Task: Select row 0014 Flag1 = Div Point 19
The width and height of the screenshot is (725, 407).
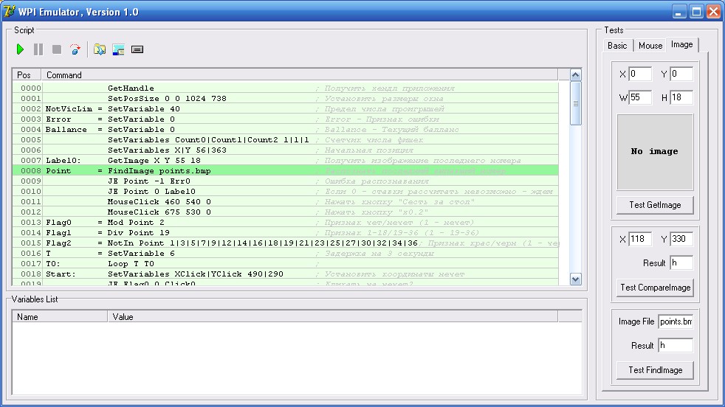Action: [285, 233]
